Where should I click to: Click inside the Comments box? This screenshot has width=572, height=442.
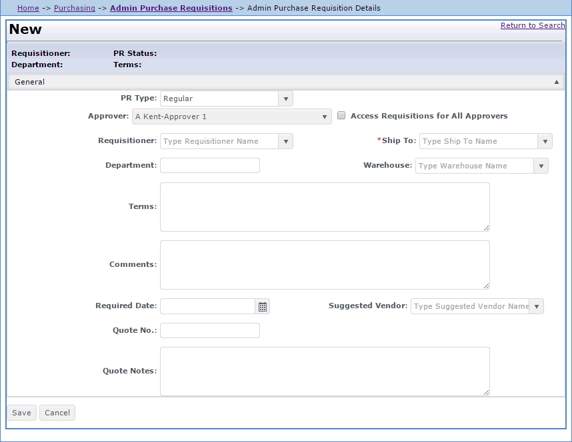324,265
